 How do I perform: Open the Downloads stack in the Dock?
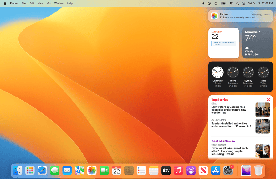(x=246, y=170)
